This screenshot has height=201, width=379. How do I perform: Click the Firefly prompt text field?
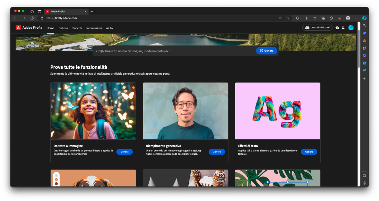pyautogui.click(x=173, y=51)
